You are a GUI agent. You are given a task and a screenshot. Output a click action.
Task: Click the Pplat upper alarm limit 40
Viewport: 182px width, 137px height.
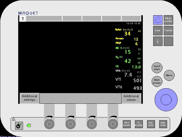[139, 31]
